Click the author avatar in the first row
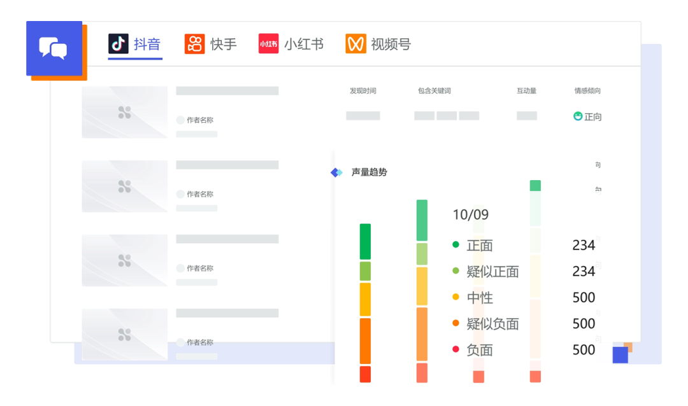This screenshot has height=406, width=688. pos(180,120)
